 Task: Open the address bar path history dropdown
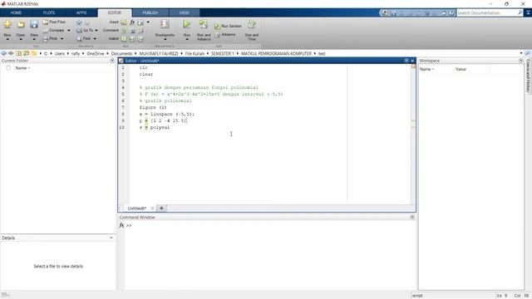[x=521, y=53]
